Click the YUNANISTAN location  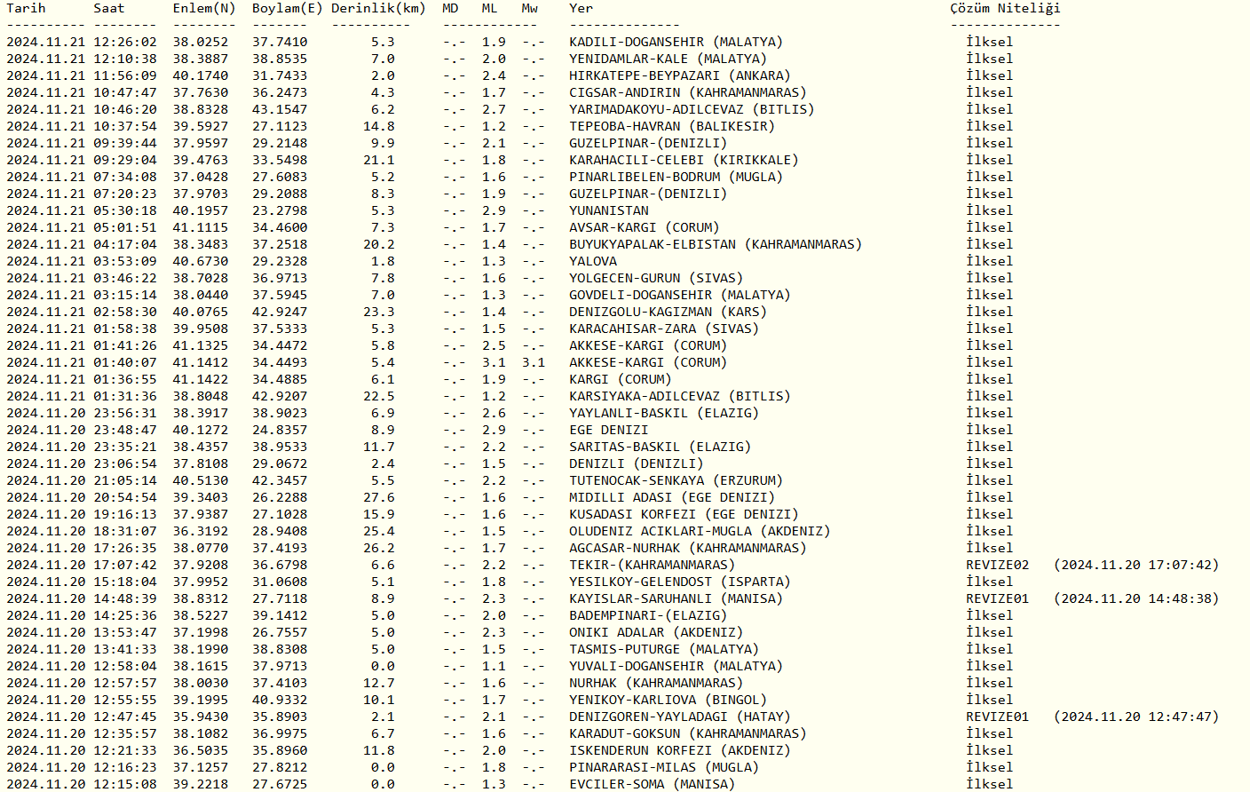[608, 210]
